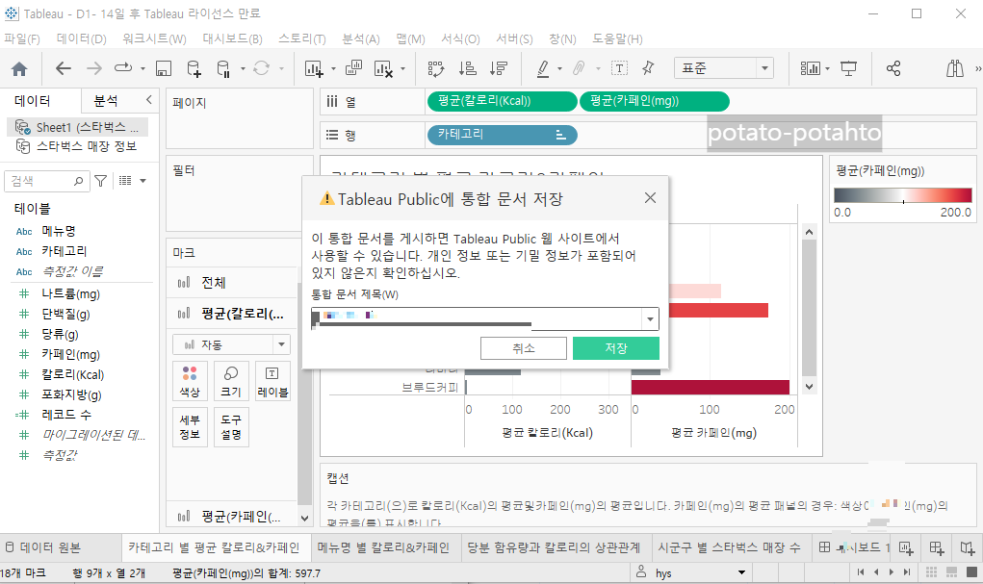
Task: Click the Label marks card button
Action: coord(272,381)
